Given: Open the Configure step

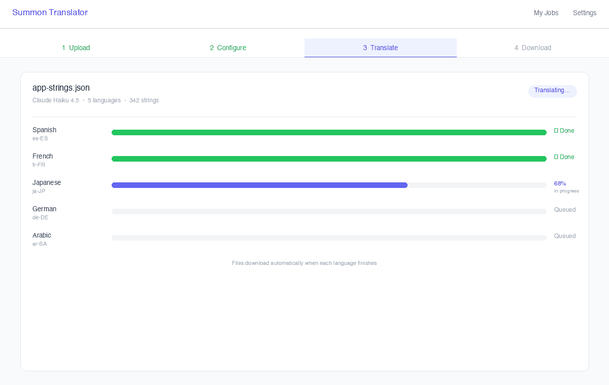Looking at the screenshot, I should pos(228,48).
